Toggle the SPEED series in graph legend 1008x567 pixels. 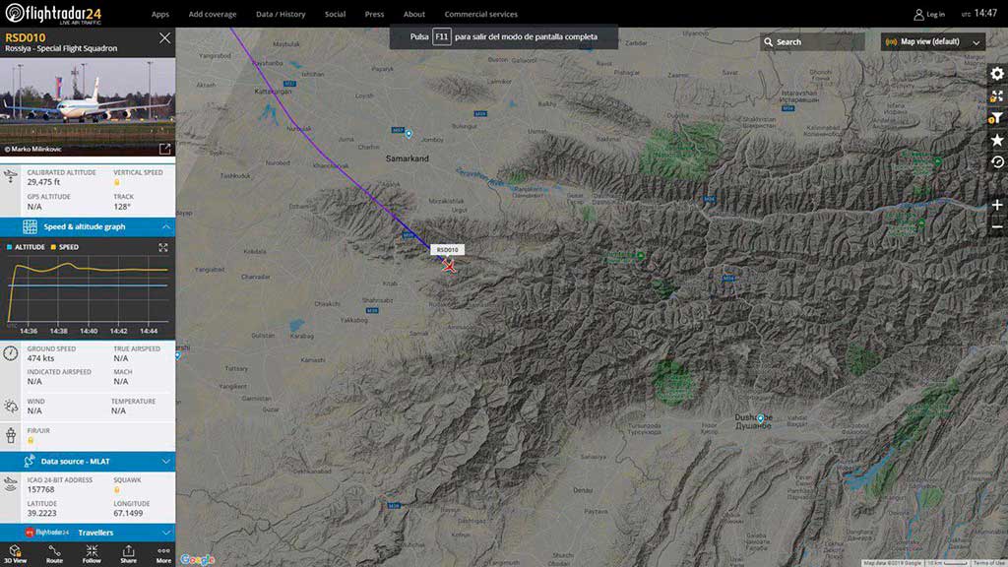click(x=64, y=247)
